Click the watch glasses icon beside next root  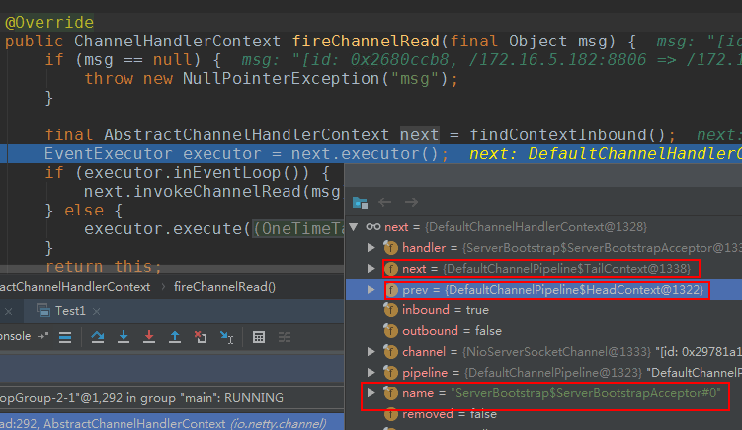pos(372,227)
